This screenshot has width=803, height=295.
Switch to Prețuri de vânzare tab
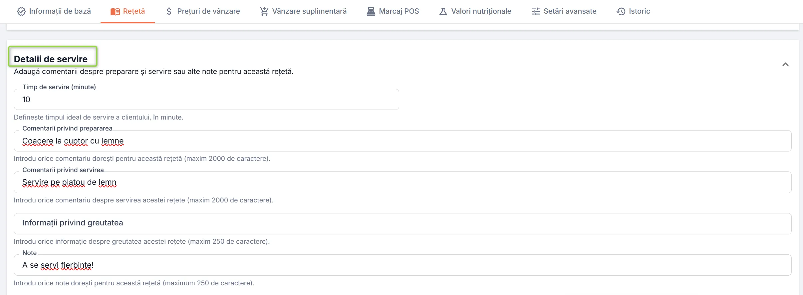[x=203, y=11]
